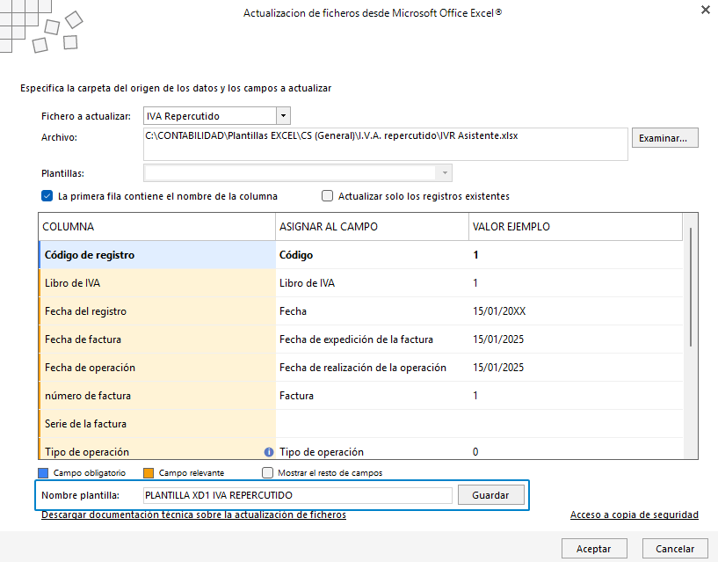Click the empty assigned field for Serie
The image size is (718, 562).
coord(372,424)
